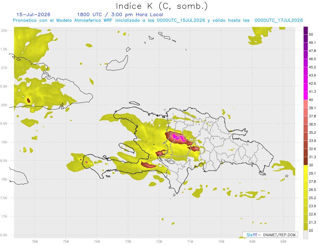Click the "Indice K (C, somb.)" title

point(162,6)
